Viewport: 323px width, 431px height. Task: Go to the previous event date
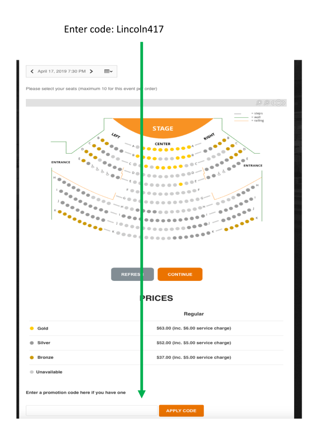coord(32,72)
